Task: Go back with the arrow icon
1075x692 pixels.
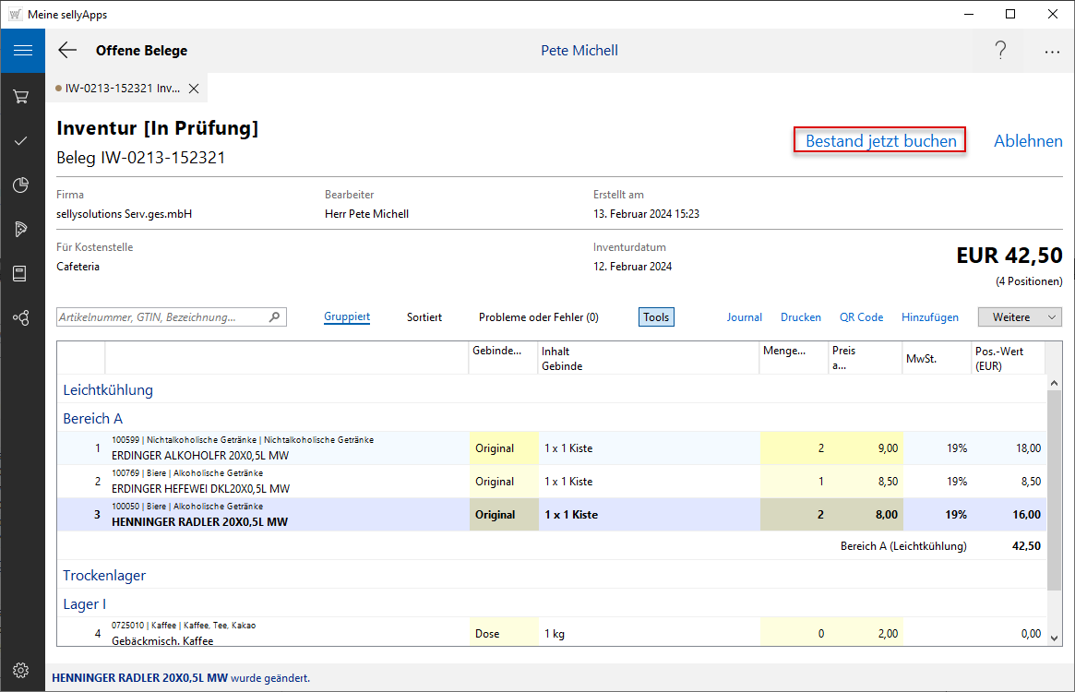Action: click(x=67, y=51)
